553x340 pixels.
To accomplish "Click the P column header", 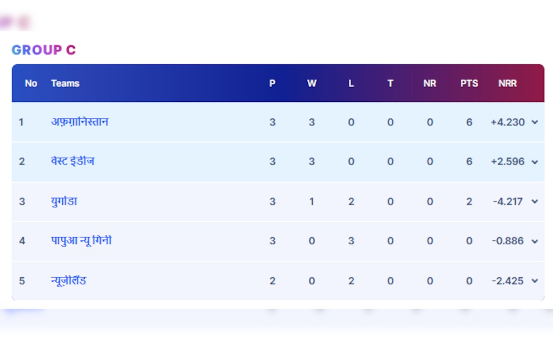I will [x=272, y=83].
